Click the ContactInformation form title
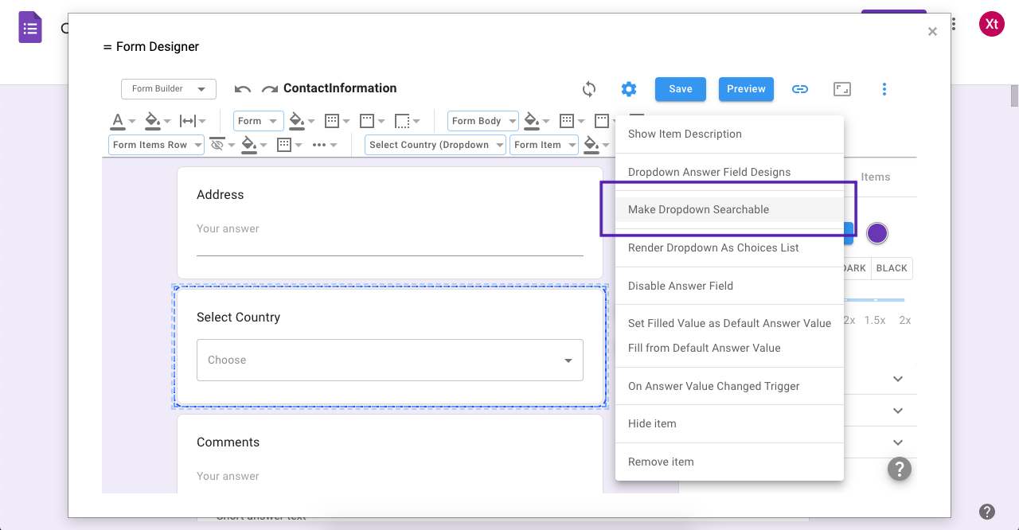 point(340,88)
